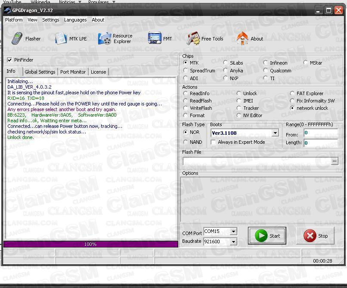Select the SpreadTrum chip option
The image size is (347, 288).
pos(186,71)
